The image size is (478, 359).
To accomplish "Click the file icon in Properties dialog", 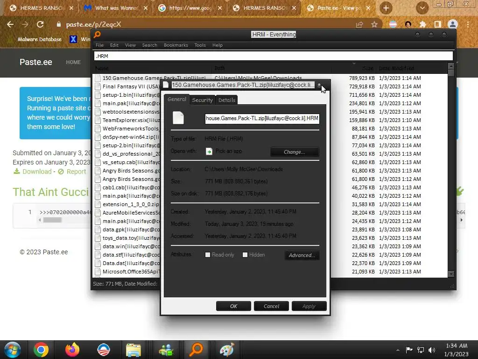I will tap(178, 118).
